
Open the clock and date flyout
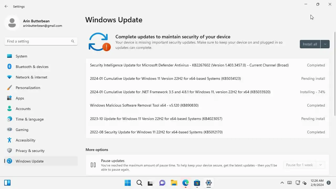317,183
